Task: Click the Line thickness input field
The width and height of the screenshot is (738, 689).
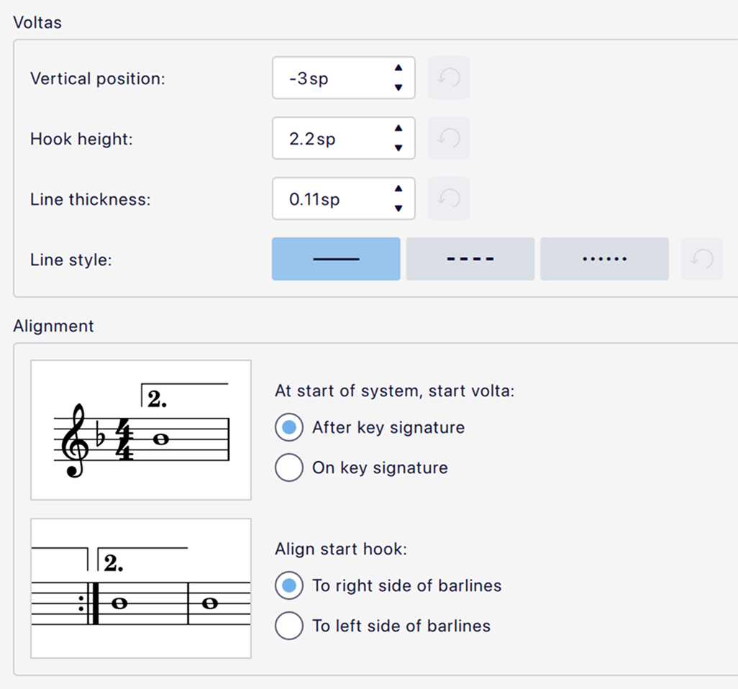Action: [x=331, y=199]
